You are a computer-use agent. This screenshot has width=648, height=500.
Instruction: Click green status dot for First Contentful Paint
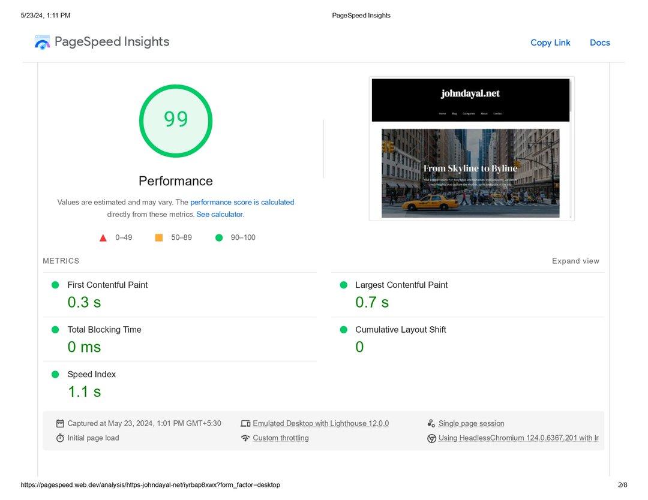pos(55,285)
